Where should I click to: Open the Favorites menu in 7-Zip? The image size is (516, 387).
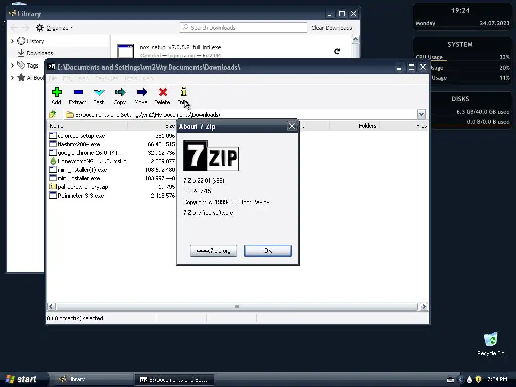[x=107, y=78]
